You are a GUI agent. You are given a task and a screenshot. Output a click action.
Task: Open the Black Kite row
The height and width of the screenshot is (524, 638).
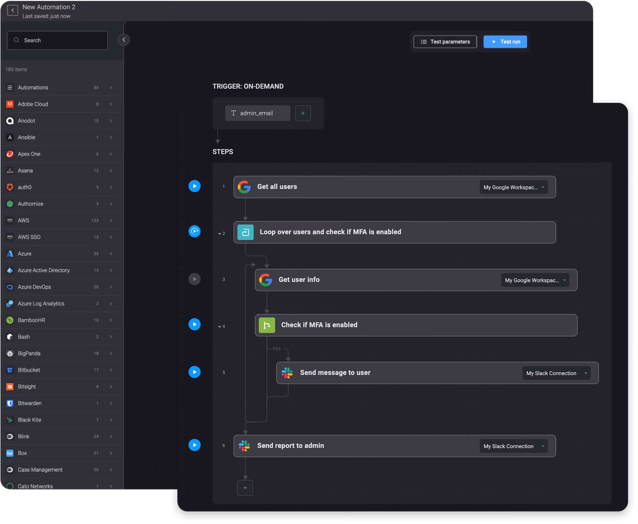60,420
